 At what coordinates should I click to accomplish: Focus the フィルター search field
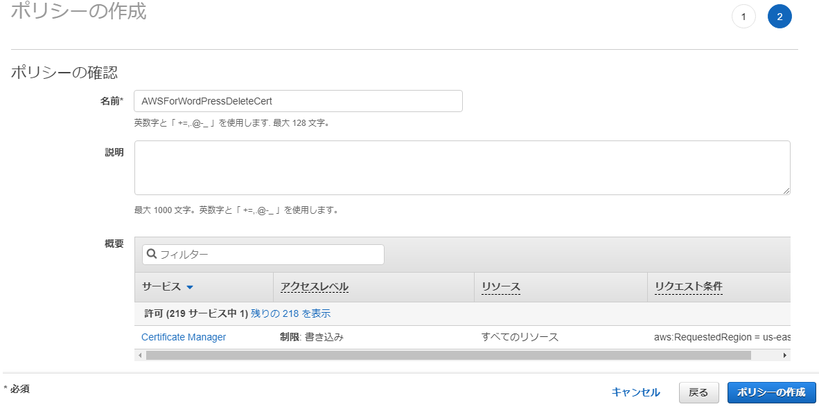tap(263, 255)
